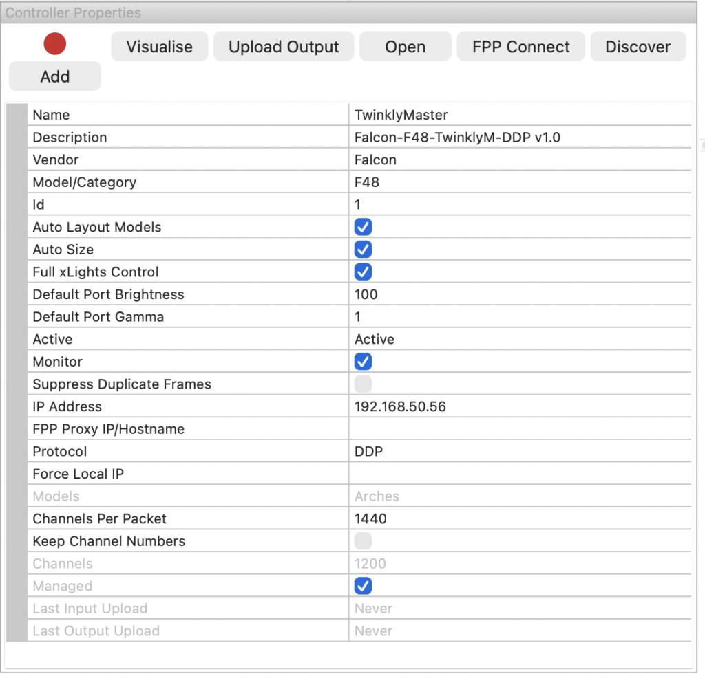This screenshot has width=705, height=678.
Task: Select Default Port Gamma label
Action: [x=98, y=317]
